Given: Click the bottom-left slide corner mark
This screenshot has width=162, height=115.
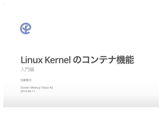Looking at the screenshot, I should tap(4, 107).
